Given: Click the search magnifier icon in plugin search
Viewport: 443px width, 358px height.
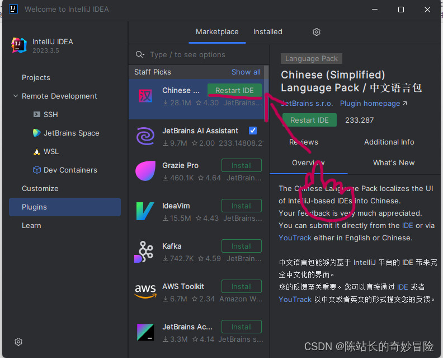Looking at the screenshot, I should pyautogui.click(x=140, y=54).
